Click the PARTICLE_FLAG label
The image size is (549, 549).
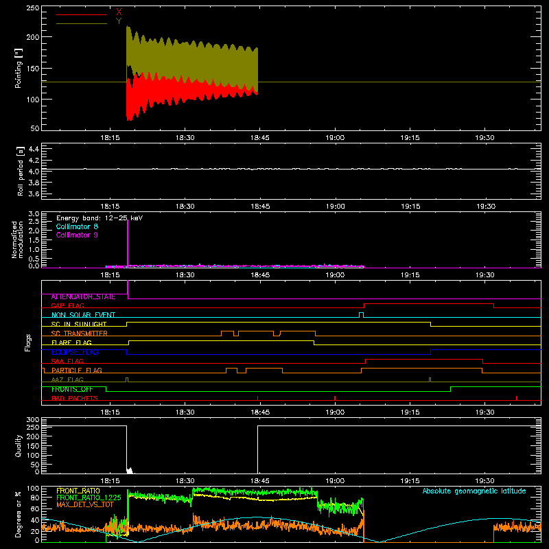pyautogui.click(x=77, y=370)
